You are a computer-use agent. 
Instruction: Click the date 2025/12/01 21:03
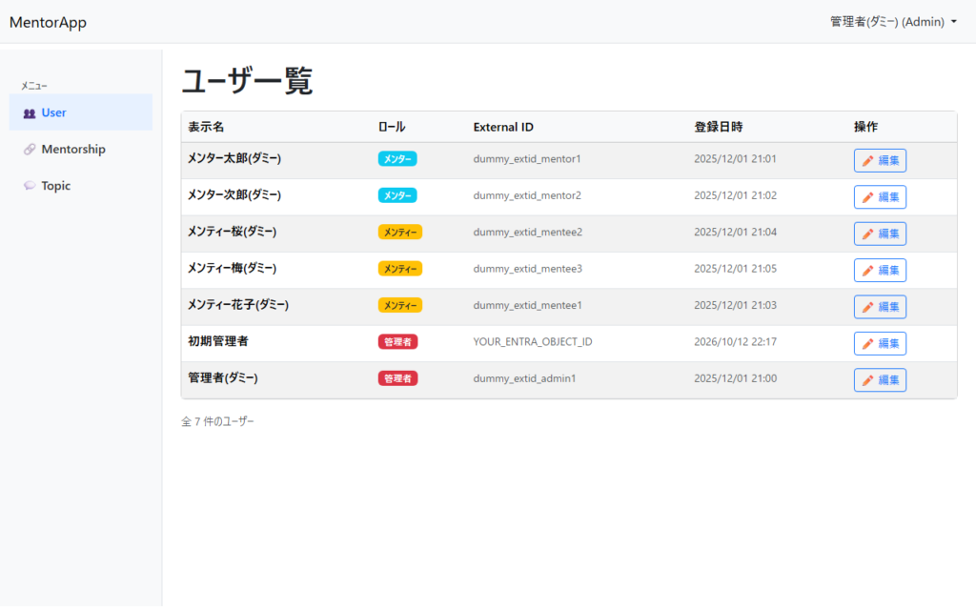(735, 305)
